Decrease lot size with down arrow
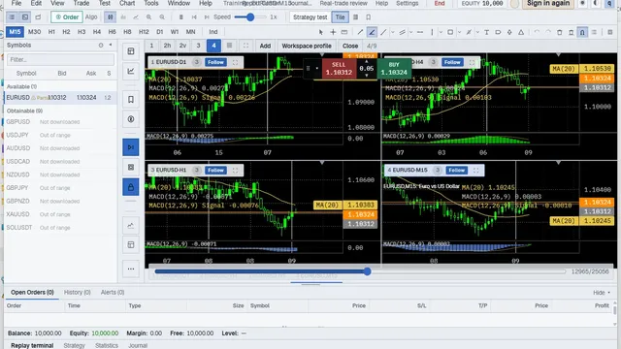The image size is (621, 349). point(367,76)
